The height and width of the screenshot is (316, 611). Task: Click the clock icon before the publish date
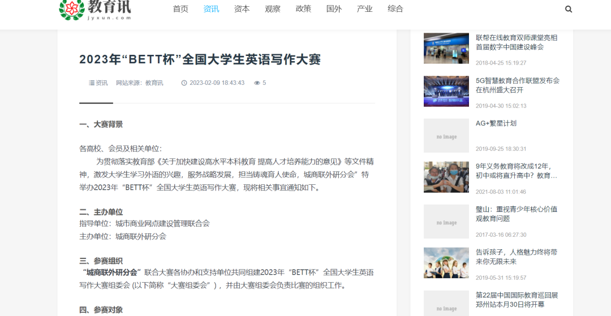pyautogui.click(x=184, y=83)
